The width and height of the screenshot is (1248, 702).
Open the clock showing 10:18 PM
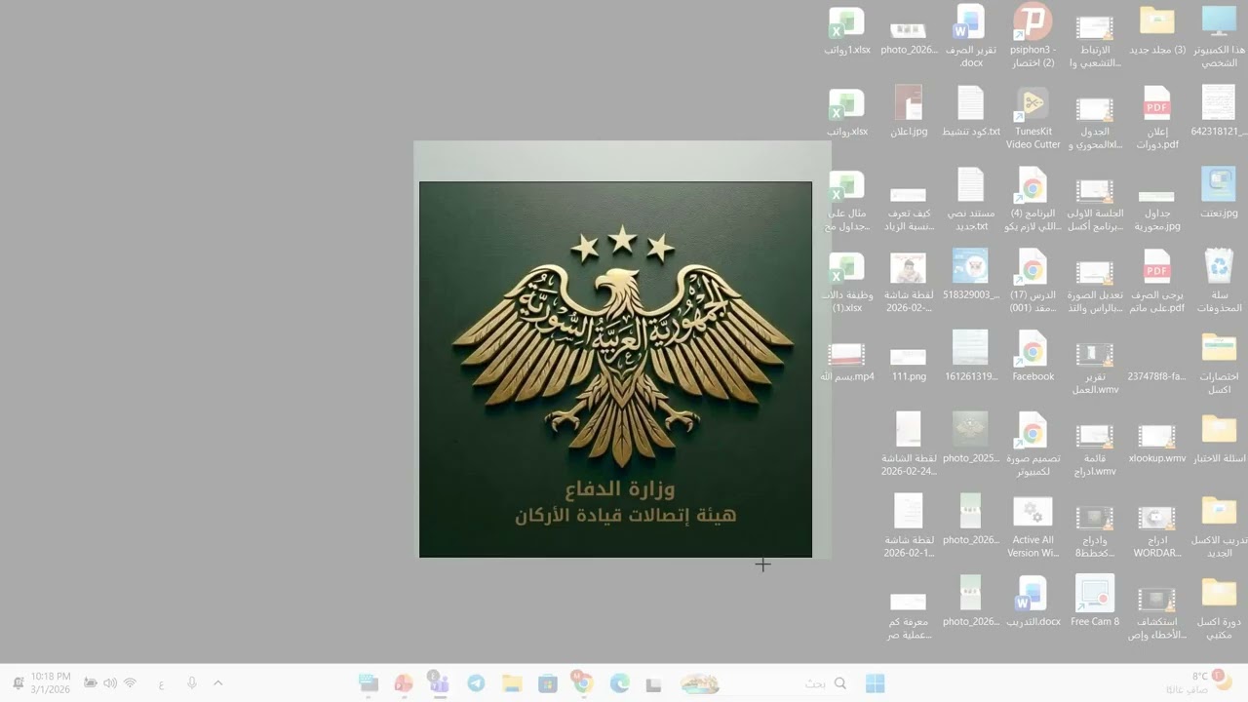coord(51,682)
